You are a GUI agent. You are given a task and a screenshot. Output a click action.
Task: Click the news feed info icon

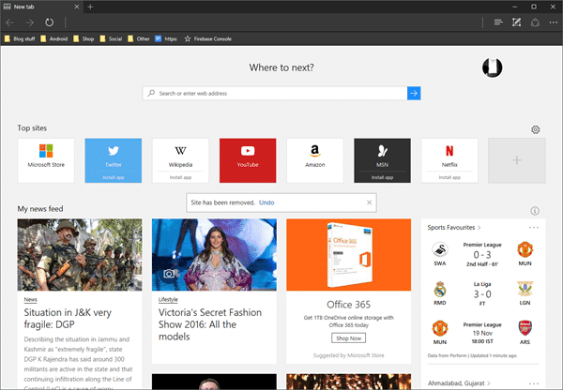click(x=535, y=211)
